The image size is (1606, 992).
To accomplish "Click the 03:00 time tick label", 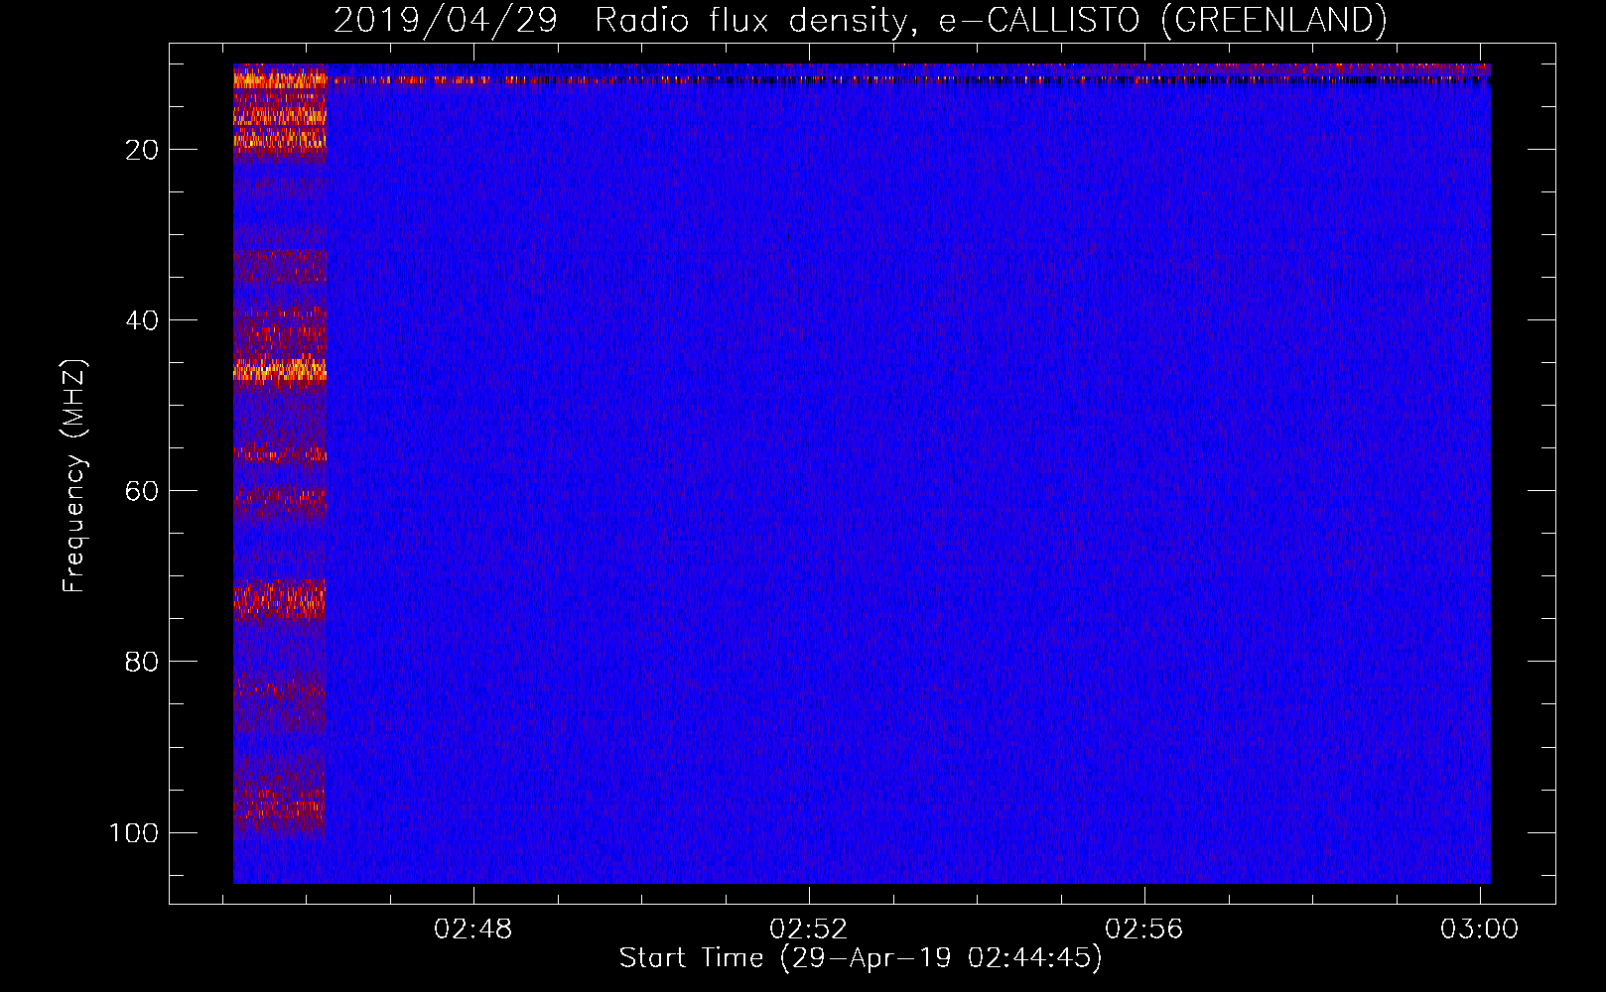I will tap(1479, 930).
